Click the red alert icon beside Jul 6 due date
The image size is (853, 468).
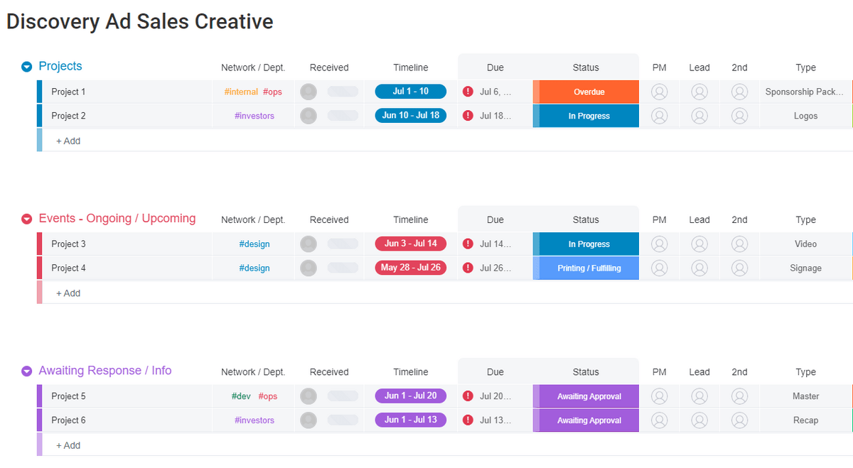coord(468,92)
